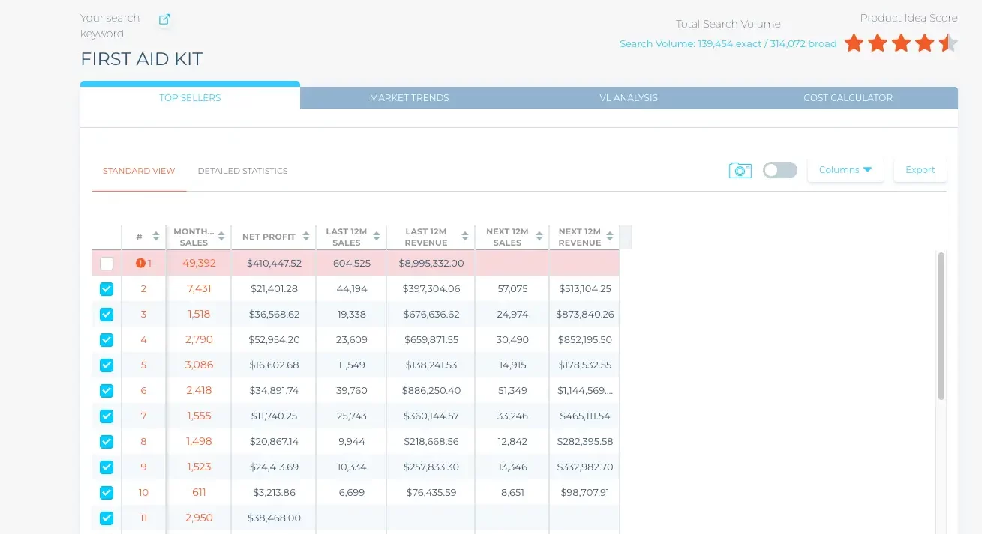
Task: Sort by Next 12M Sales arrows
Action: point(540,237)
